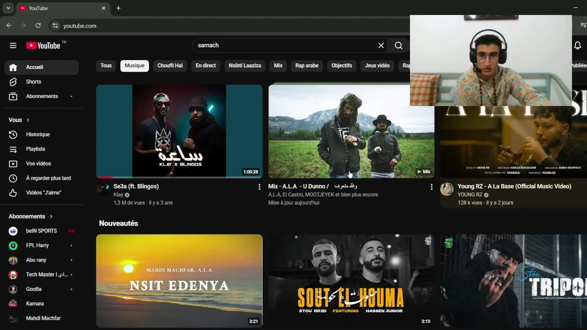
Task: Open Se3a (ft. Blingos) video title
Action: click(x=136, y=187)
